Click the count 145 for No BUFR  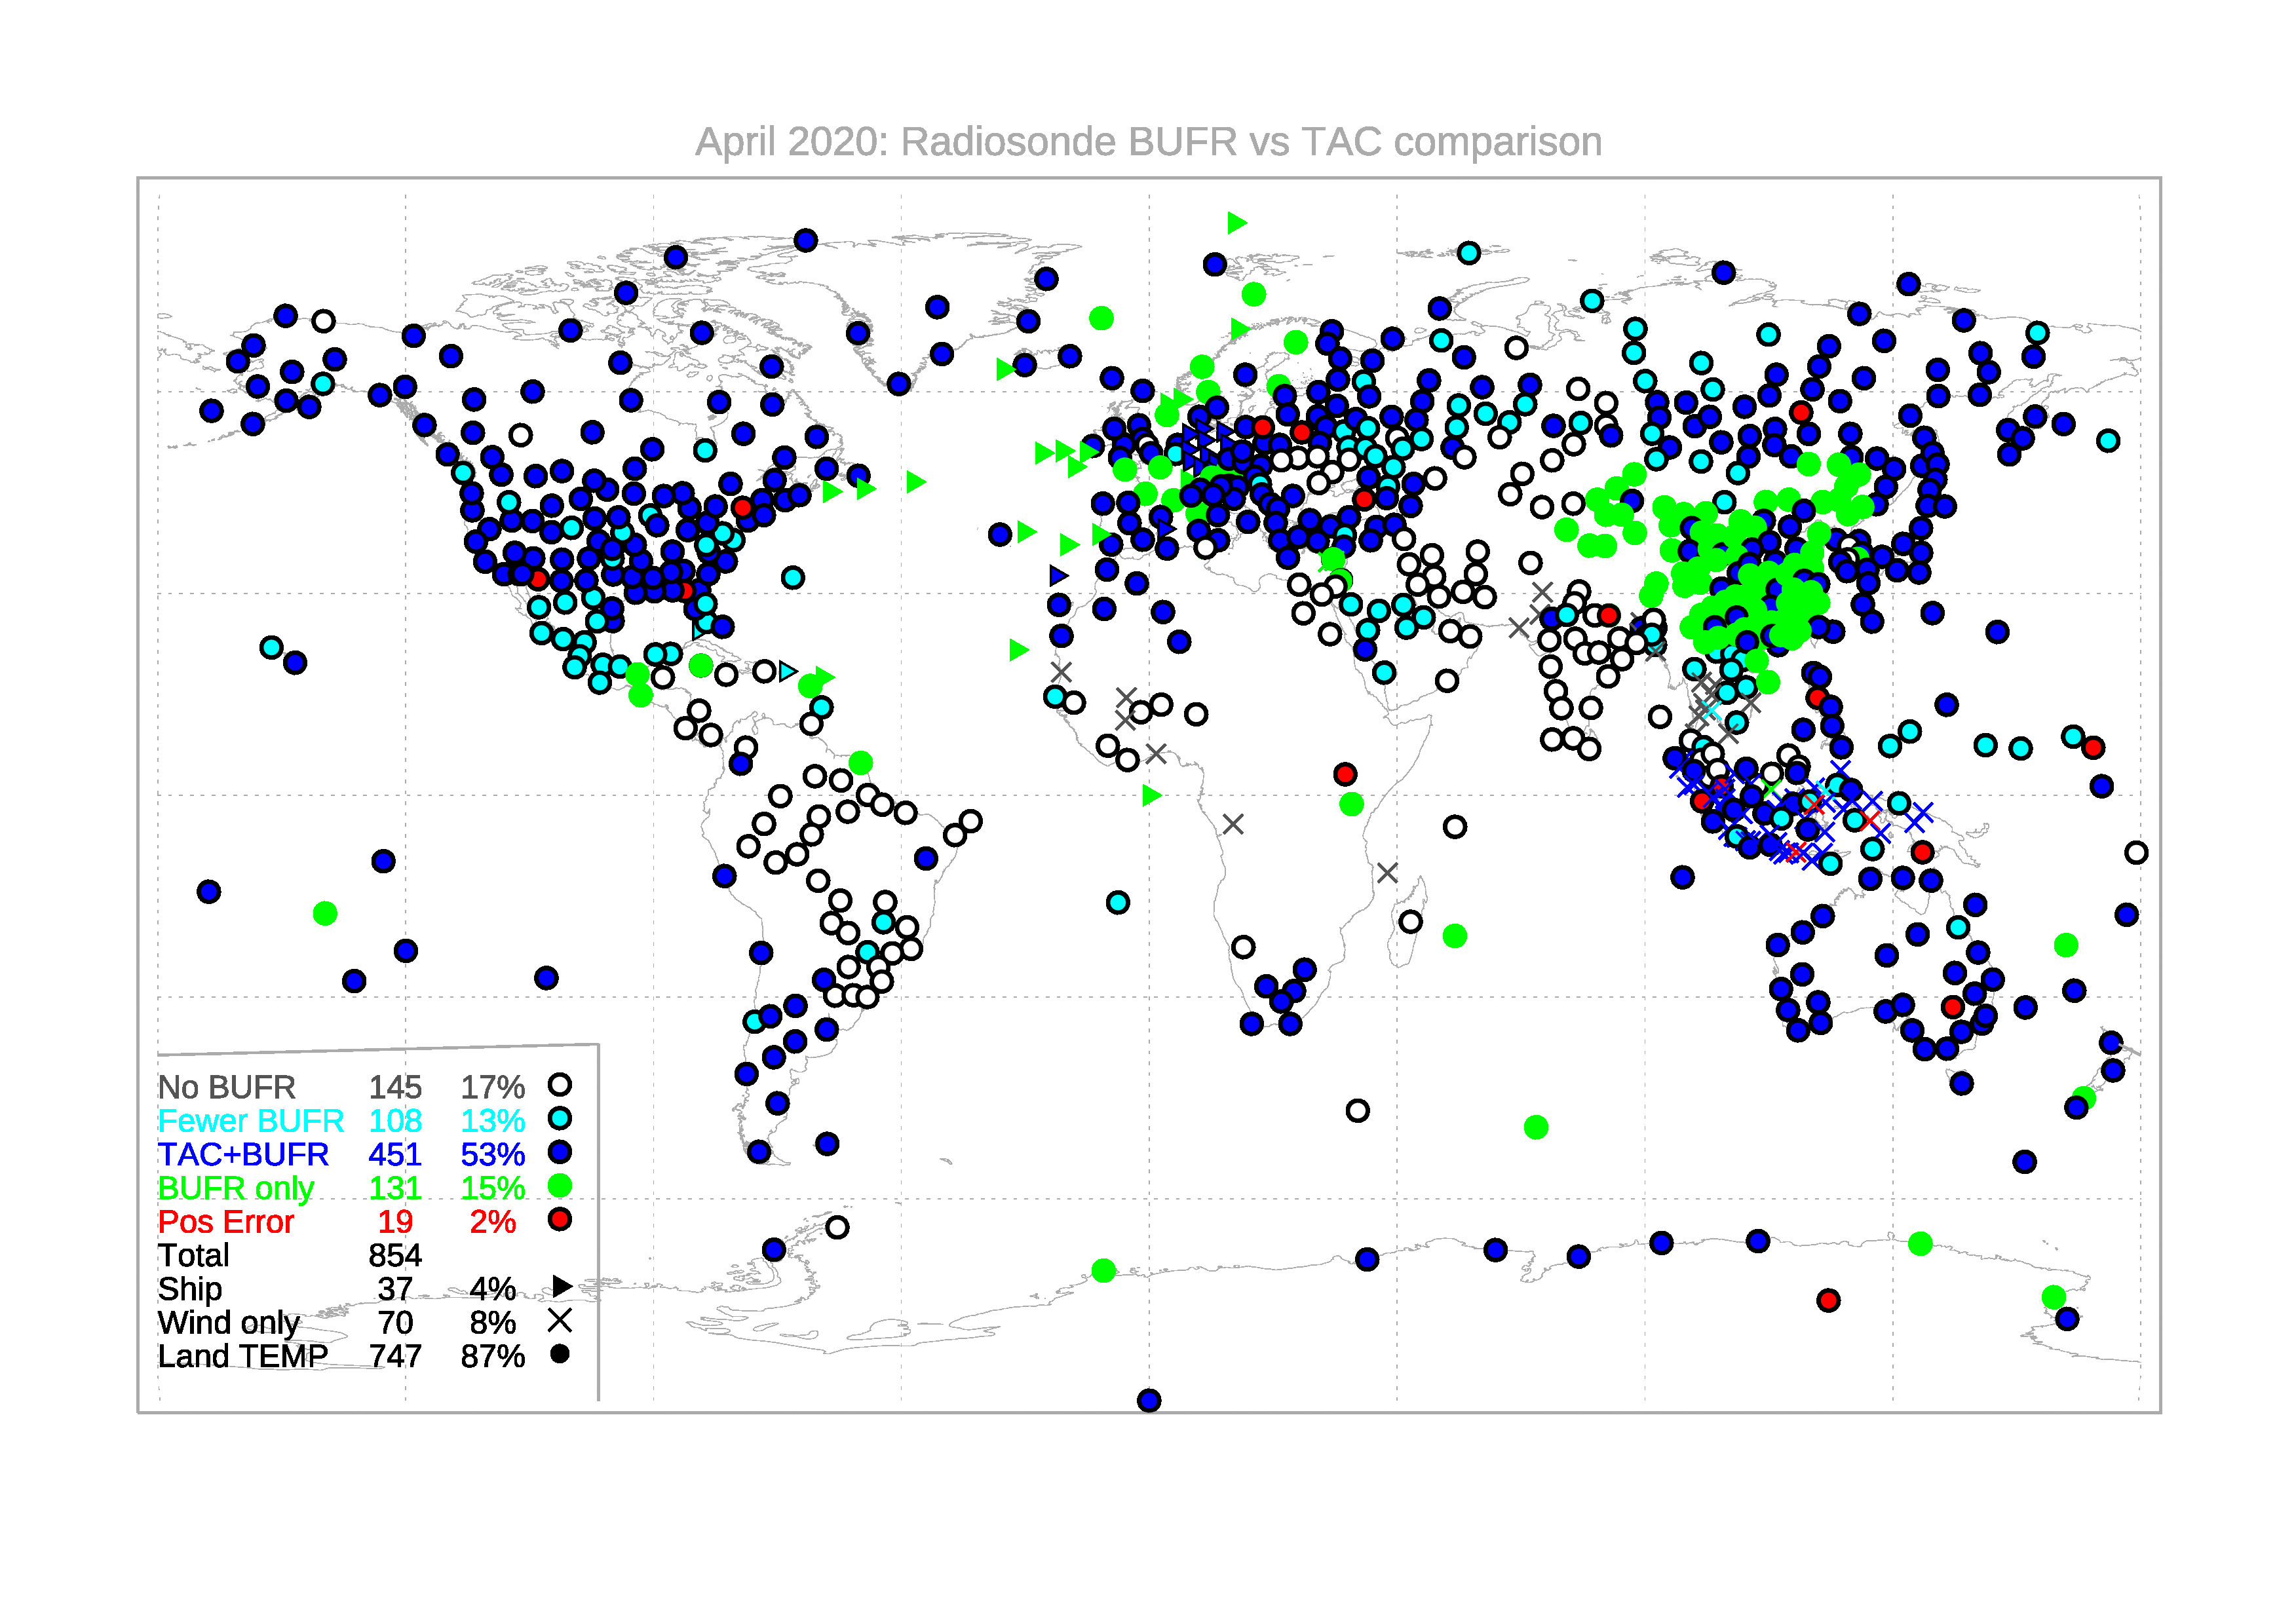tap(395, 1087)
